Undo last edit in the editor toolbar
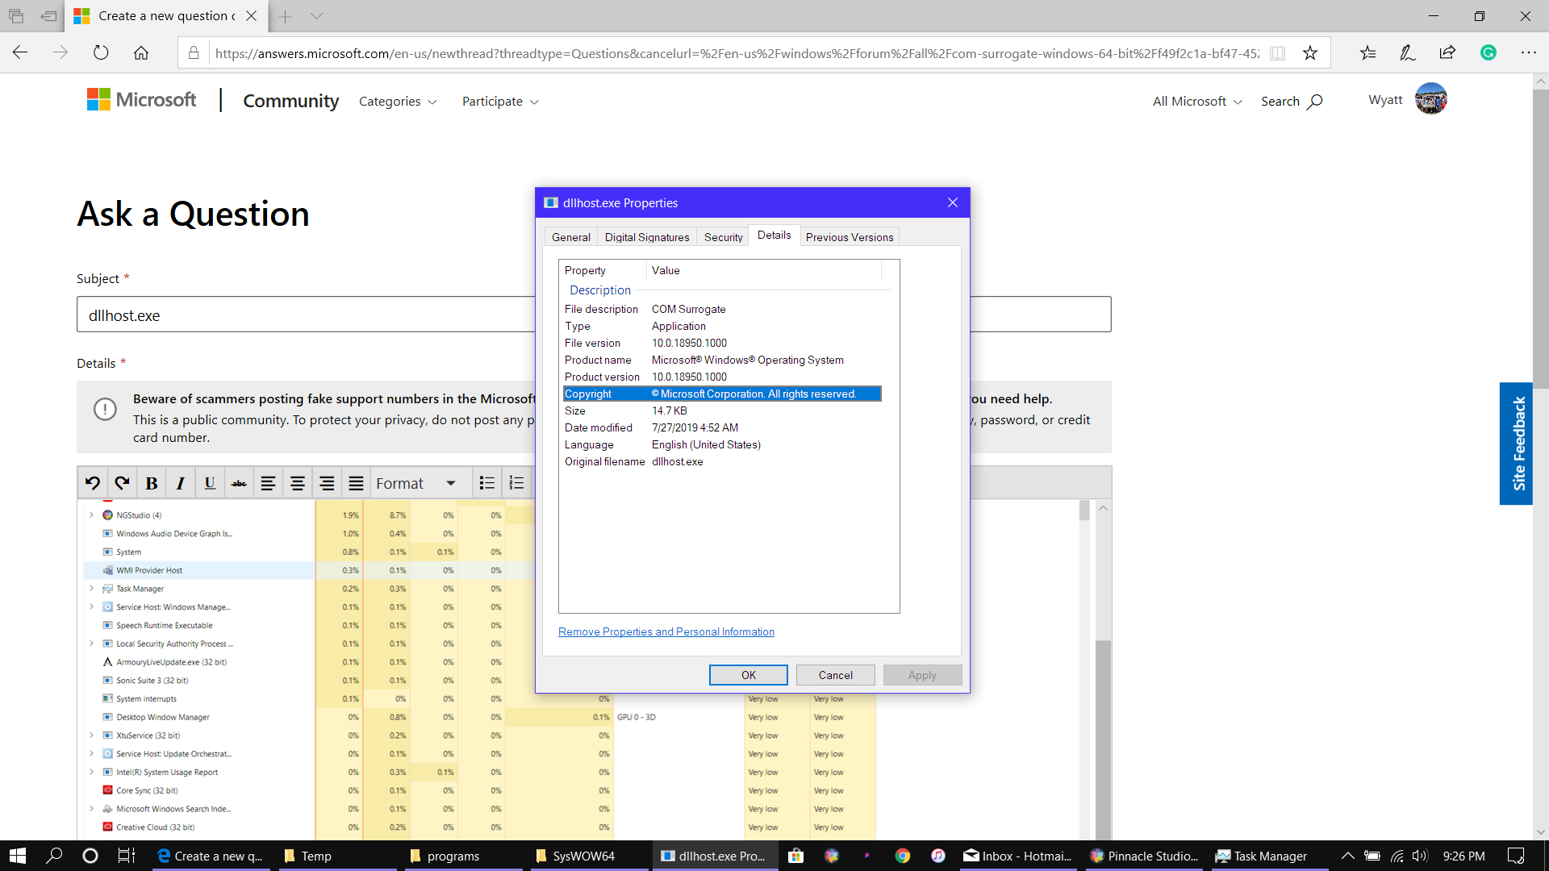 coord(93,483)
